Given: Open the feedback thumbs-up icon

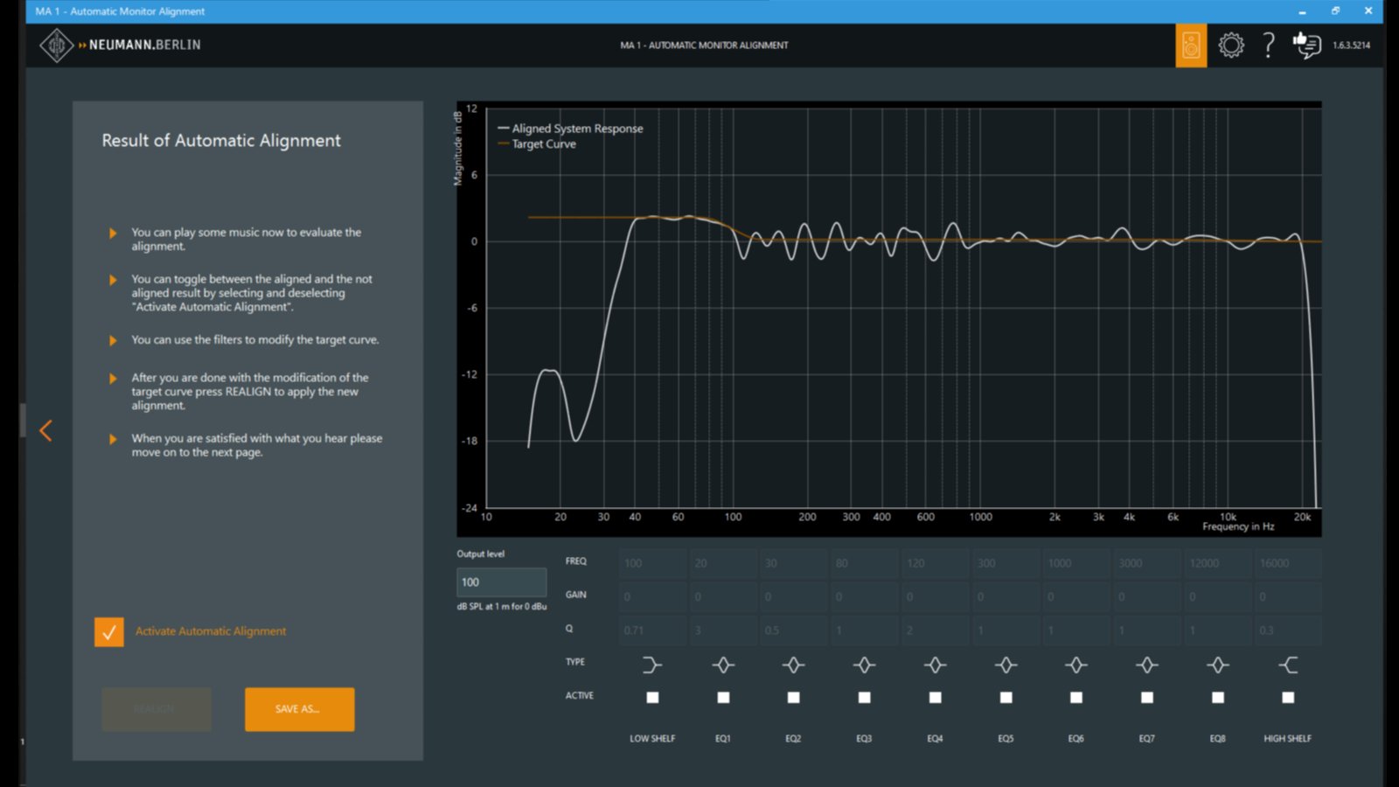Looking at the screenshot, I should (x=1307, y=45).
